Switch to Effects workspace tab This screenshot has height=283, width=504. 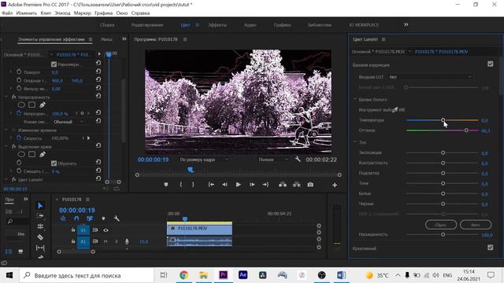(x=217, y=24)
